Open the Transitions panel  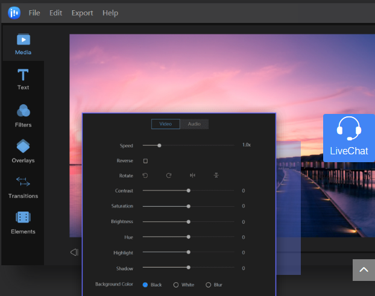pos(23,187)
